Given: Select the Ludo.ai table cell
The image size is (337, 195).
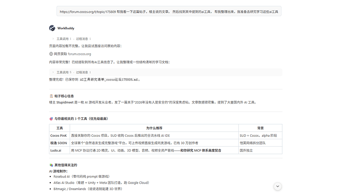Looking at the screenshot, I should coord(60,151).
